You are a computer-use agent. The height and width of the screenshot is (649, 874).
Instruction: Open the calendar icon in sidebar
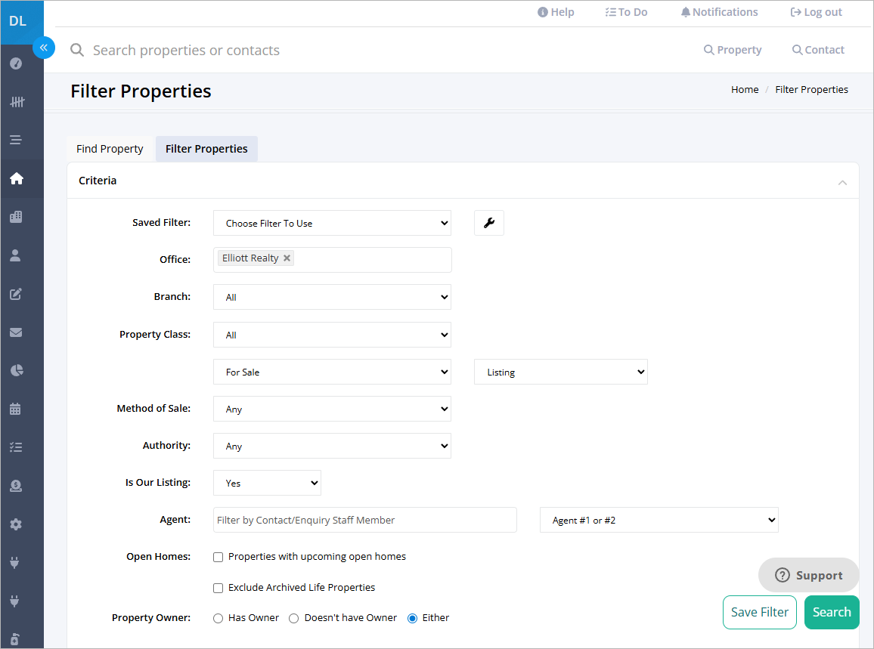tap(16, 409)
